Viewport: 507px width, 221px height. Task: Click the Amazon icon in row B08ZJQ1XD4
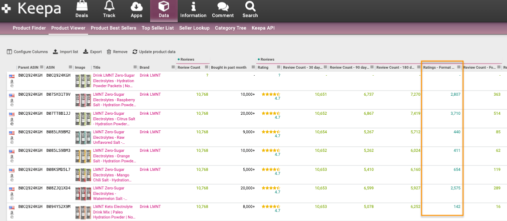pyautogui.click(x=12, y=193)
